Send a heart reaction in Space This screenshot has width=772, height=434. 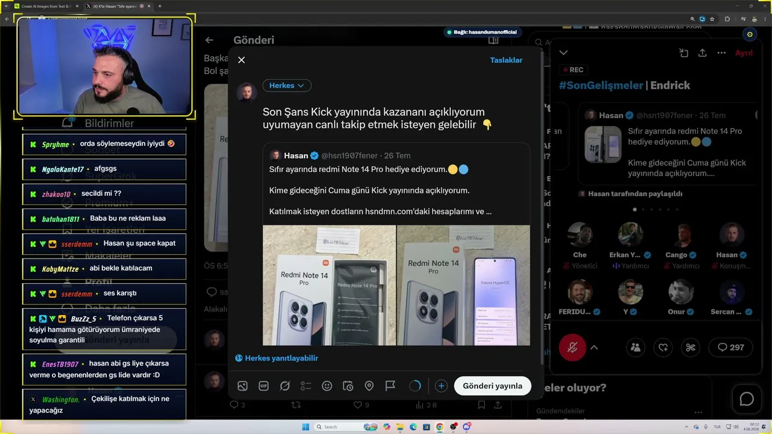tap(663, 347)
